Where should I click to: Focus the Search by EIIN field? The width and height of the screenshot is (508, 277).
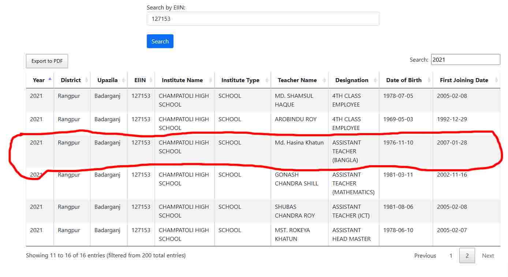pos(263,19)
